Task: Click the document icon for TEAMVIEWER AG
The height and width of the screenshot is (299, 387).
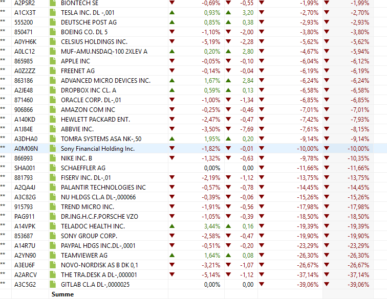Action: point(53,256)
